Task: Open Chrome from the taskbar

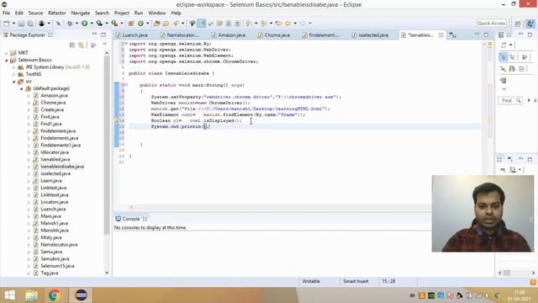Action: 55,295
